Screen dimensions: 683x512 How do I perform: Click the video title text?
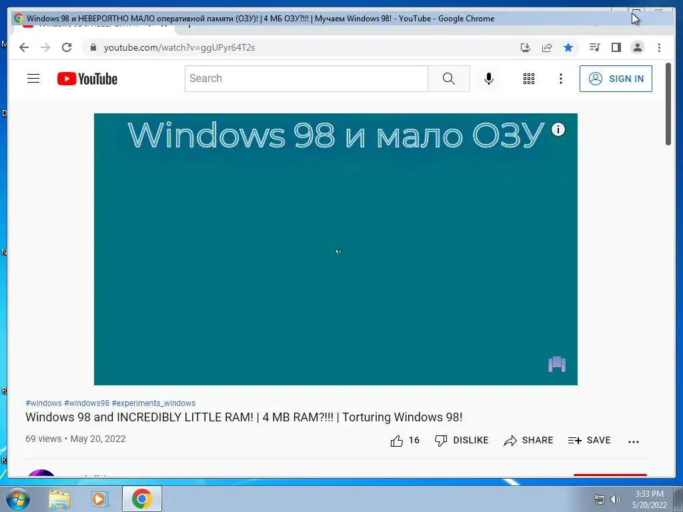tap(244, 417)
